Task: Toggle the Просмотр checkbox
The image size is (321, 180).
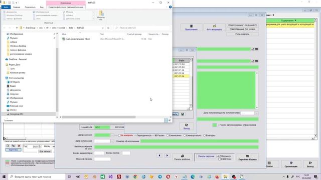Action: point(220,156)
